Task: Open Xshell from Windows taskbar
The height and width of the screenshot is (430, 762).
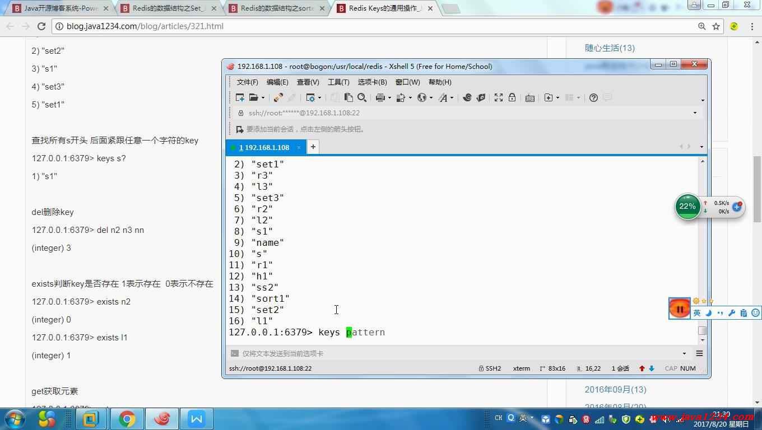Action: coord(162,419)
